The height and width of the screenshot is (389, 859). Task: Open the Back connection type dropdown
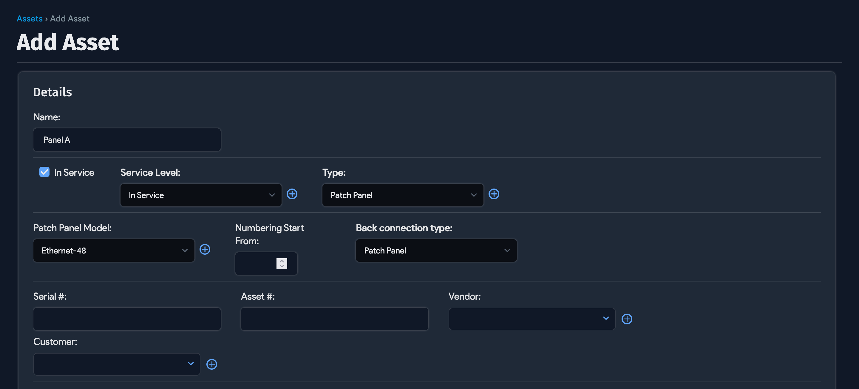coord(436,250)
